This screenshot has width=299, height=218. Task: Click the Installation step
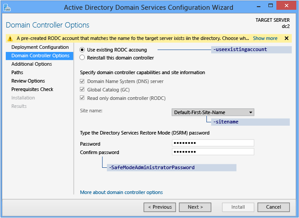tap(23, 98)
